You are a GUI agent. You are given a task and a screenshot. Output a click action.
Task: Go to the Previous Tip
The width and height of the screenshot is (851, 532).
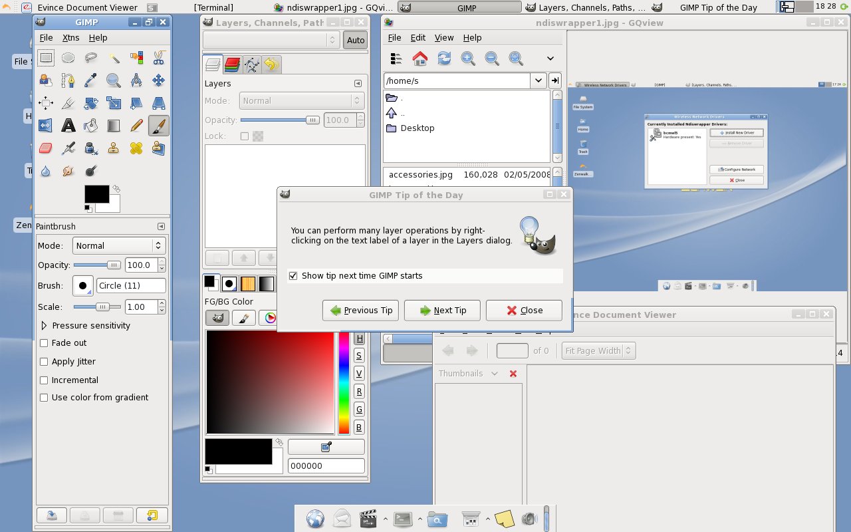[x=361, y=311]
